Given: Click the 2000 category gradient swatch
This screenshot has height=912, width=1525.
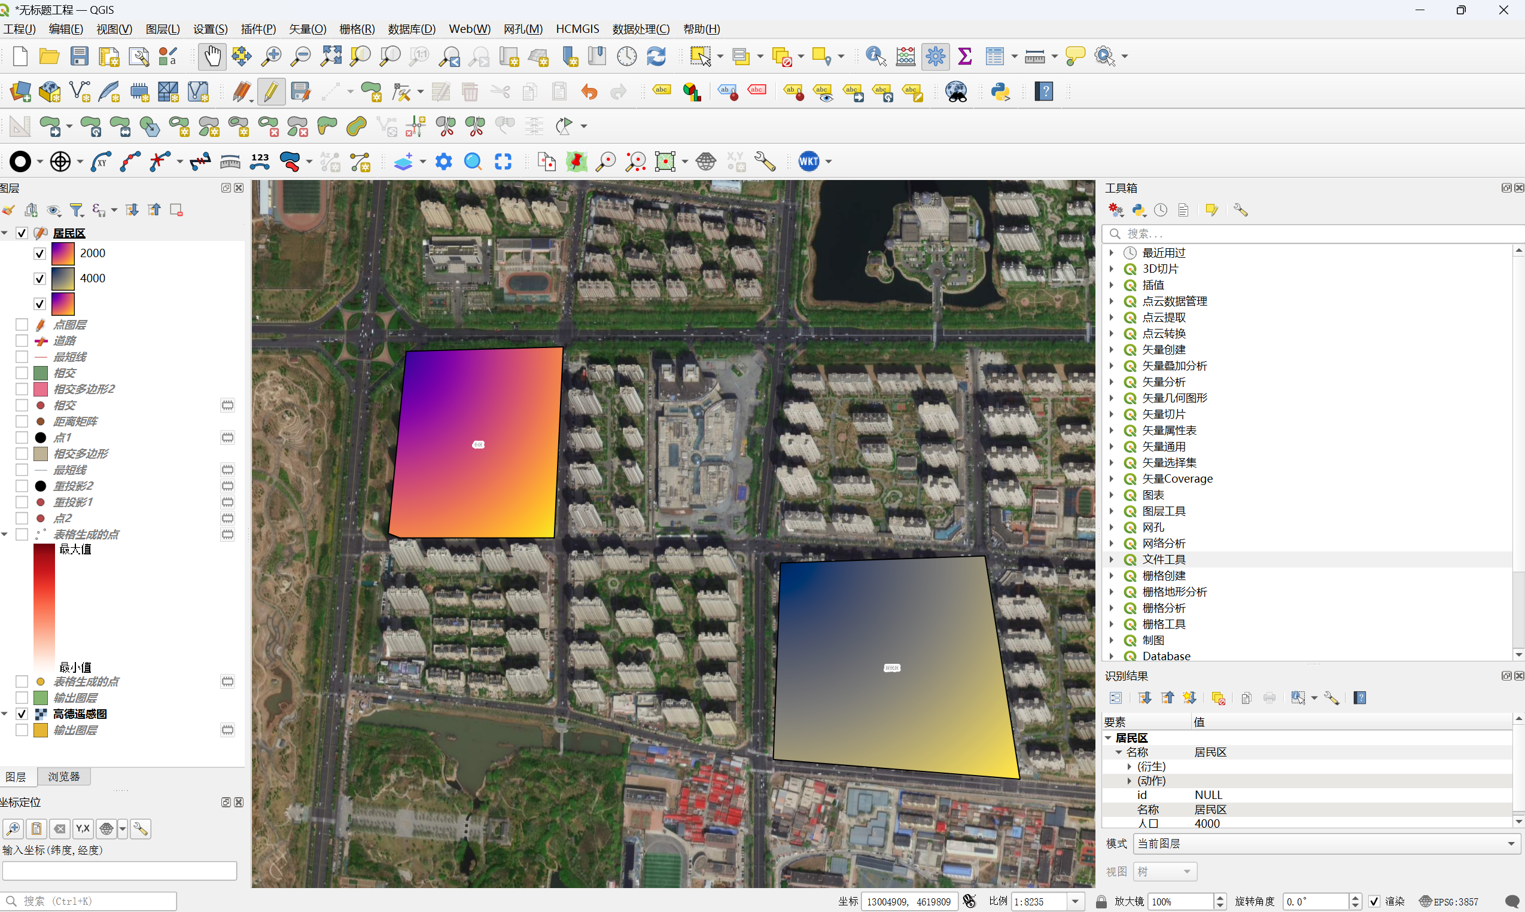Looking at the screenshot, I should click(63, 253).
